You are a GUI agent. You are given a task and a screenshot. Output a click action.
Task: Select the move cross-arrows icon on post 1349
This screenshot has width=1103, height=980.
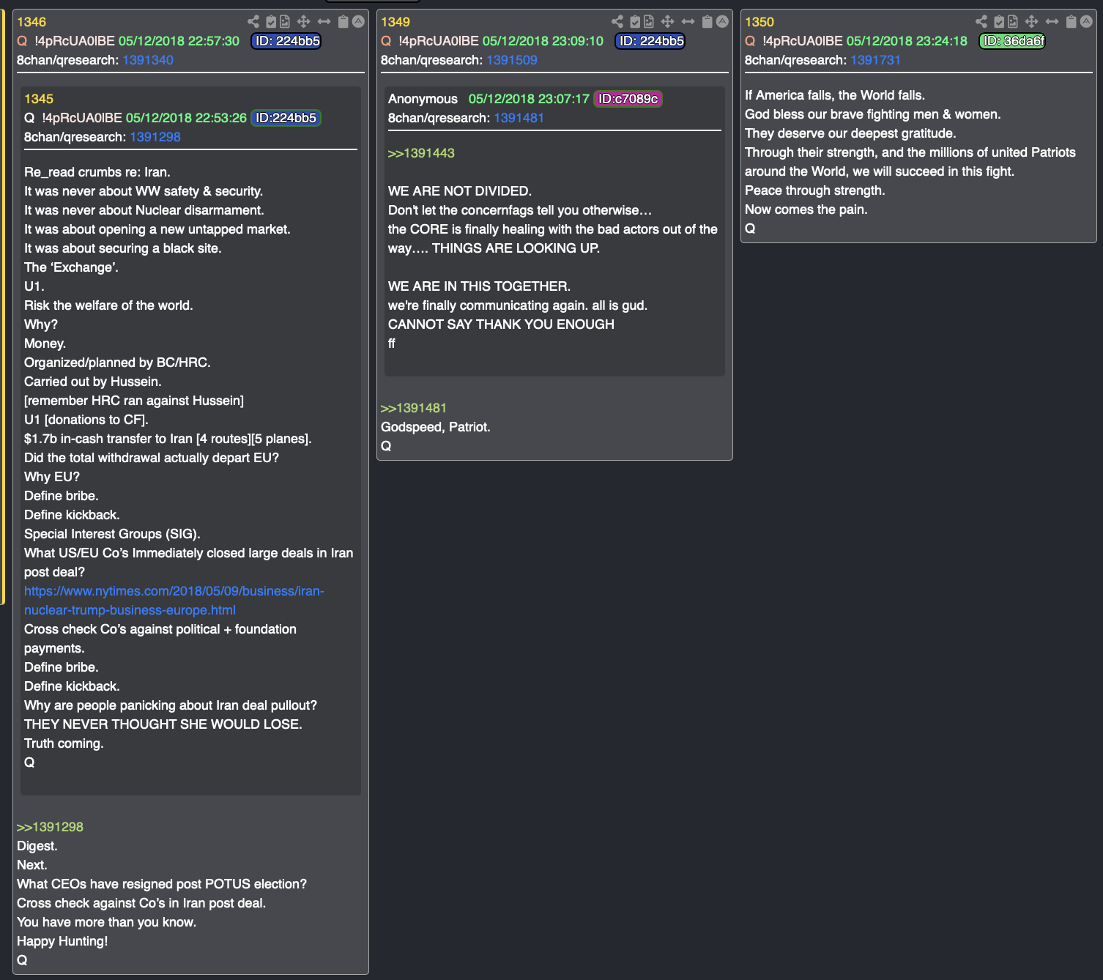[667, 22]
